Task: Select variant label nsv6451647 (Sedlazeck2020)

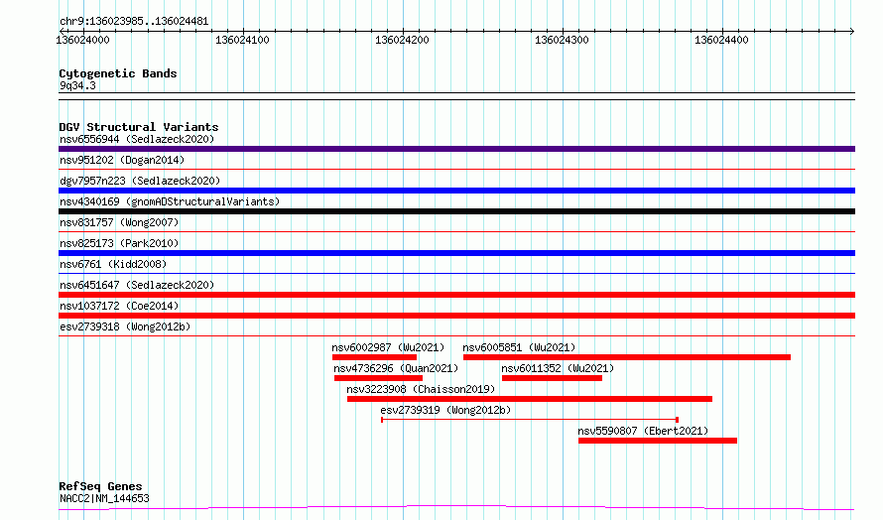Action: (137, 285)
